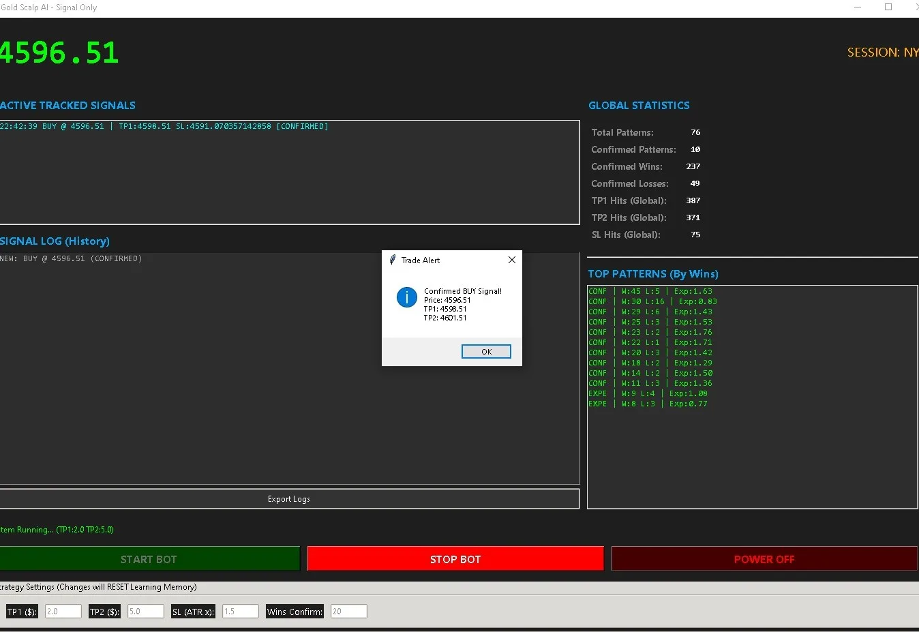Select the active BUY signal at 22:42:39
This screenshot has height=632, width=919.
coord(164,126)
